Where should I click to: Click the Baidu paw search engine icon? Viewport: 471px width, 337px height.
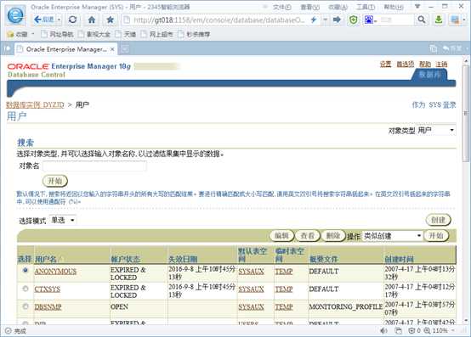[368, 20]
